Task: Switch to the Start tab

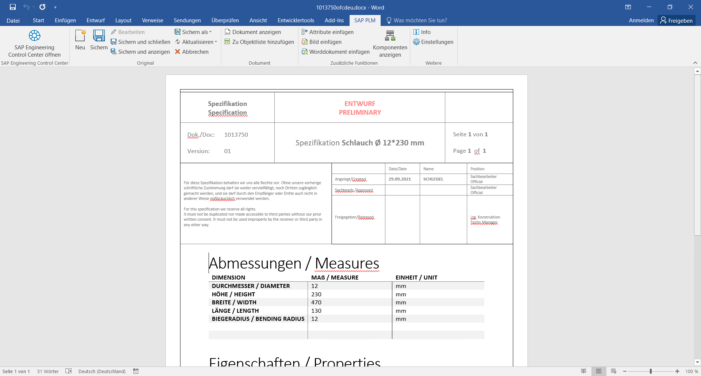Action: [x=38, y=20]
